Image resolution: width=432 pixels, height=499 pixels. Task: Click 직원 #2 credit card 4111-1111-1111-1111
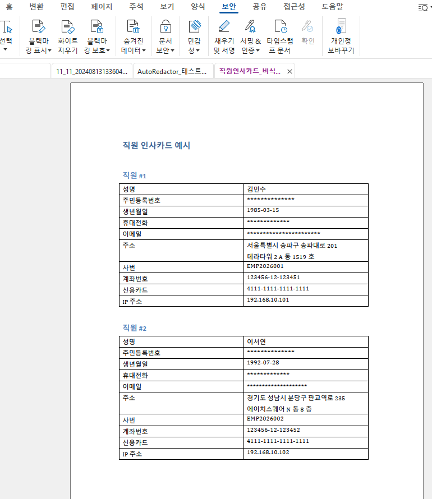(278, 441)
